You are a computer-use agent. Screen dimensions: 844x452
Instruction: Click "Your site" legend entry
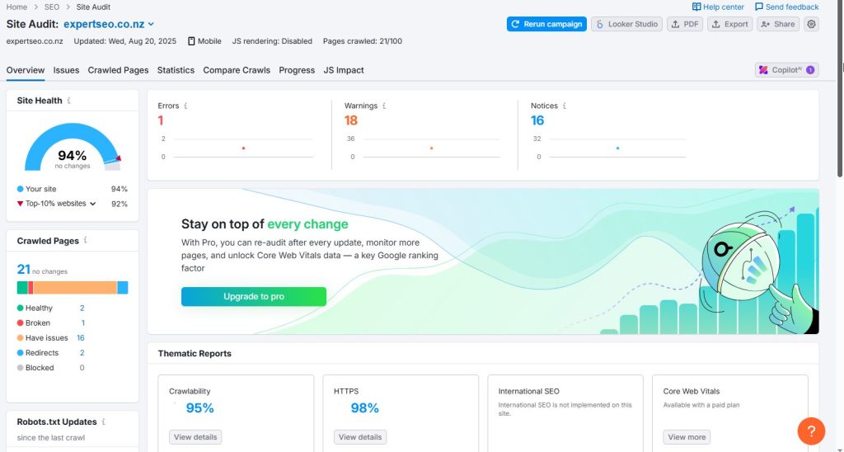click(x=36, y=189)
